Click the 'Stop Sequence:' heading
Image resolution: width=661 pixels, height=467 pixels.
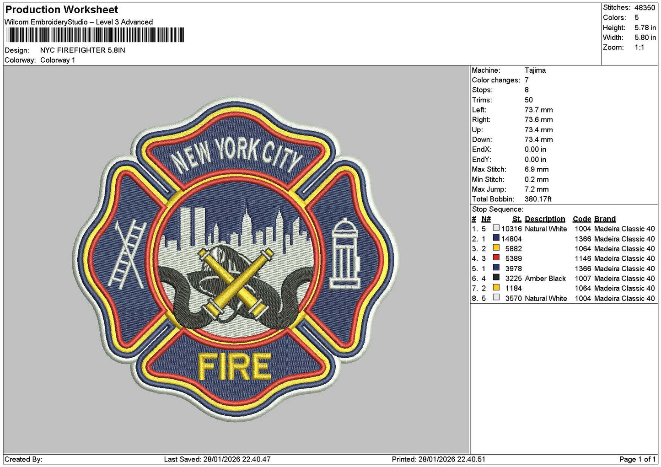tap(498, 209)
